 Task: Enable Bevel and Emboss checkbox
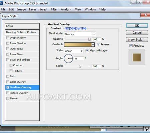click(8, 60)
